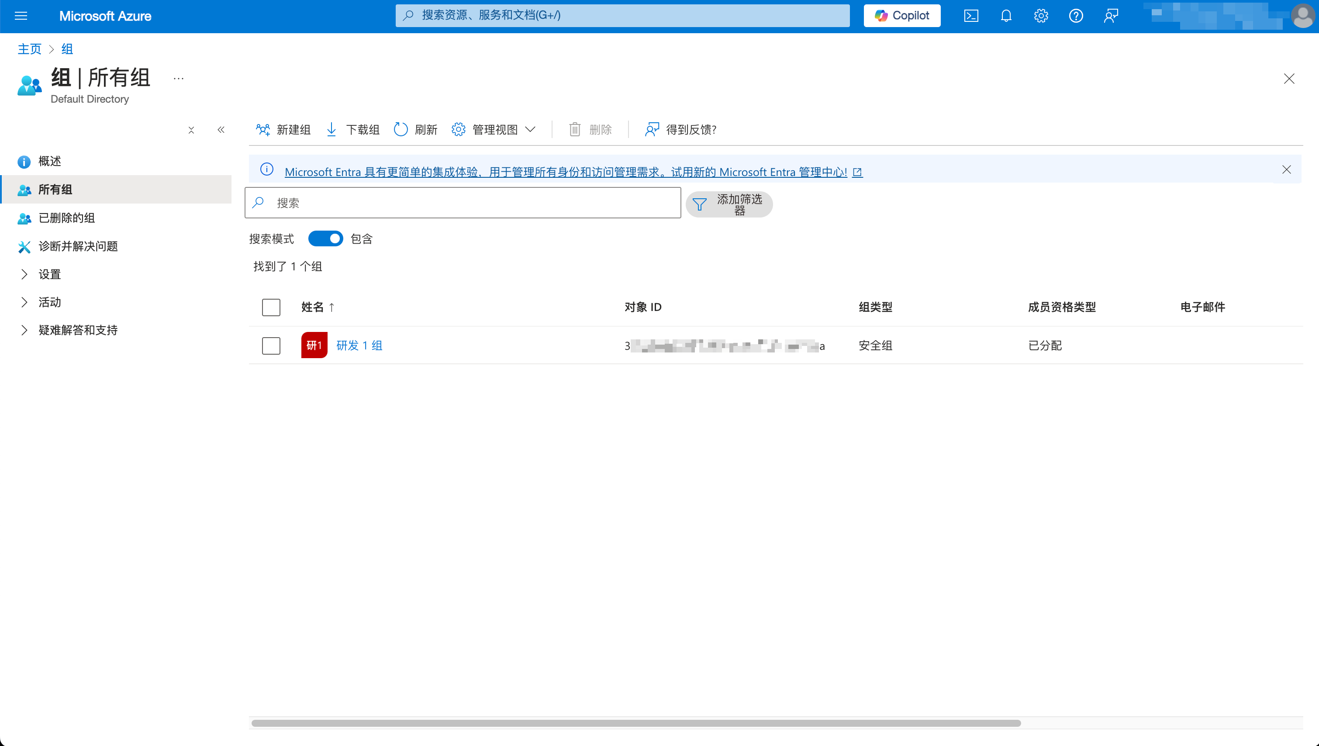Open portal settings gear
1319x746 pixels.
click(1040, 16)
